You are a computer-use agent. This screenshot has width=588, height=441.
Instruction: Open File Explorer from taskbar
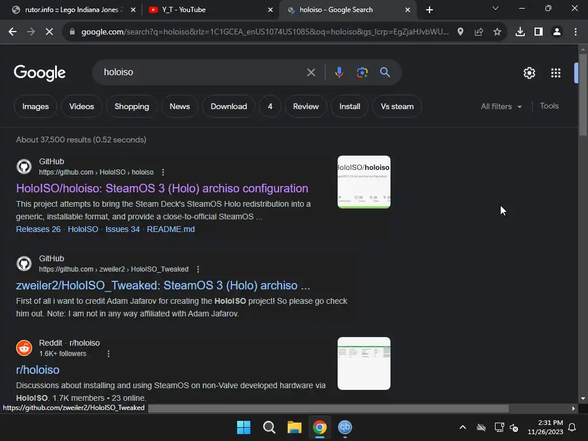(x=295, y=427)
